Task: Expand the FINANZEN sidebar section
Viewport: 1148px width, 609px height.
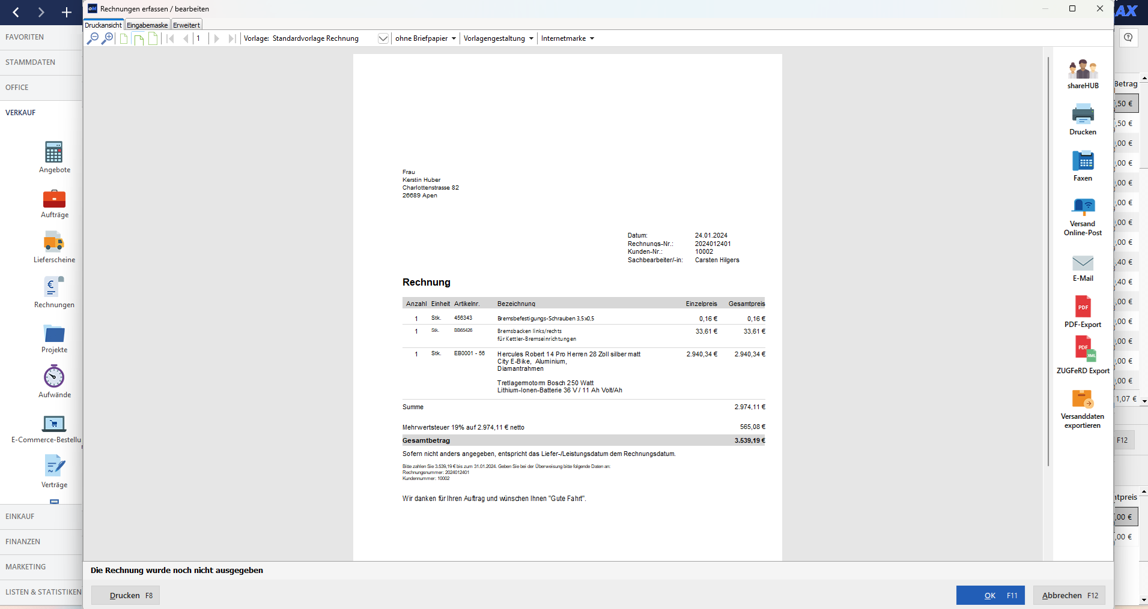Action: click(x=41, y=542)
